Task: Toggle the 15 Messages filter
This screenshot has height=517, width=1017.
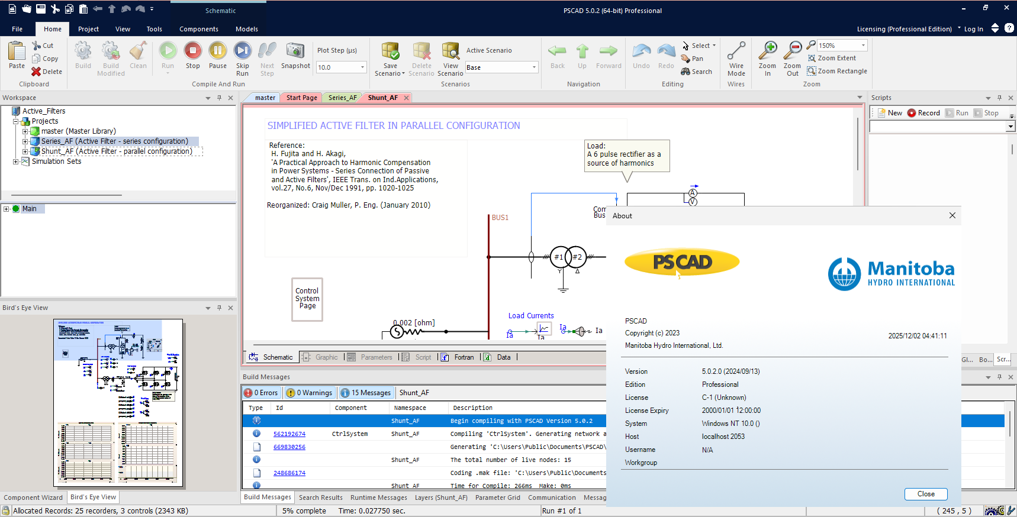Action: pos(366,393)
